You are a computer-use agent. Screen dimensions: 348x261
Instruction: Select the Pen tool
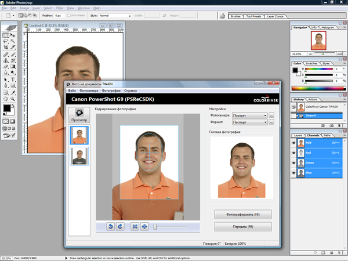(6, 86)
